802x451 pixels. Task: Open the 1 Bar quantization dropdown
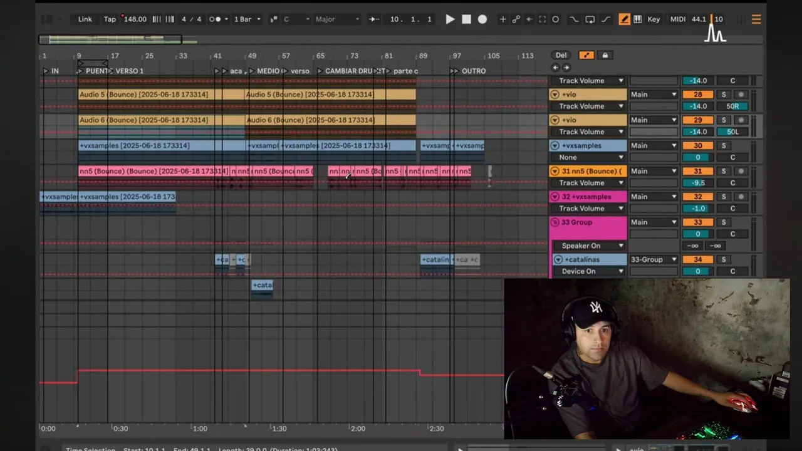(247, 19)
